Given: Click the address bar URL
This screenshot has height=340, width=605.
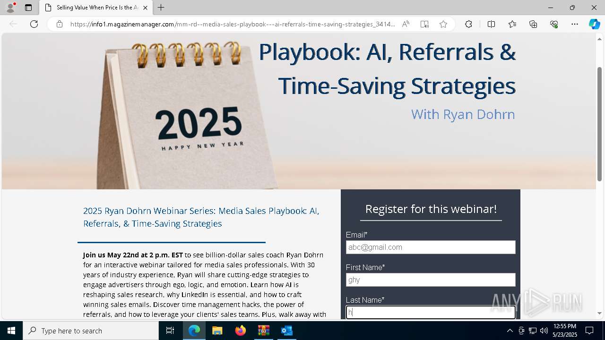Looking at the screenshot, I should (x=233, y=24).
